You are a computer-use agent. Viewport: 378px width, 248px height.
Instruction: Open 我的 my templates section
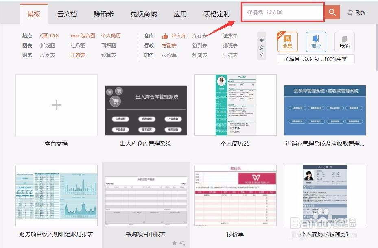[344, 41]
